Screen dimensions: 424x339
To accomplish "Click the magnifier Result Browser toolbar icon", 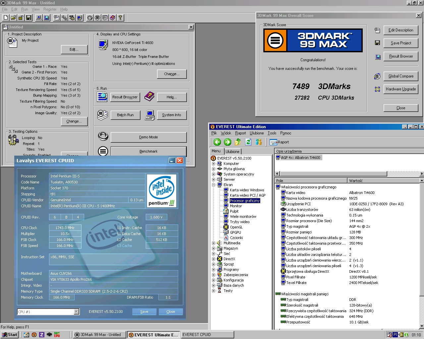I will pos(46,18).
